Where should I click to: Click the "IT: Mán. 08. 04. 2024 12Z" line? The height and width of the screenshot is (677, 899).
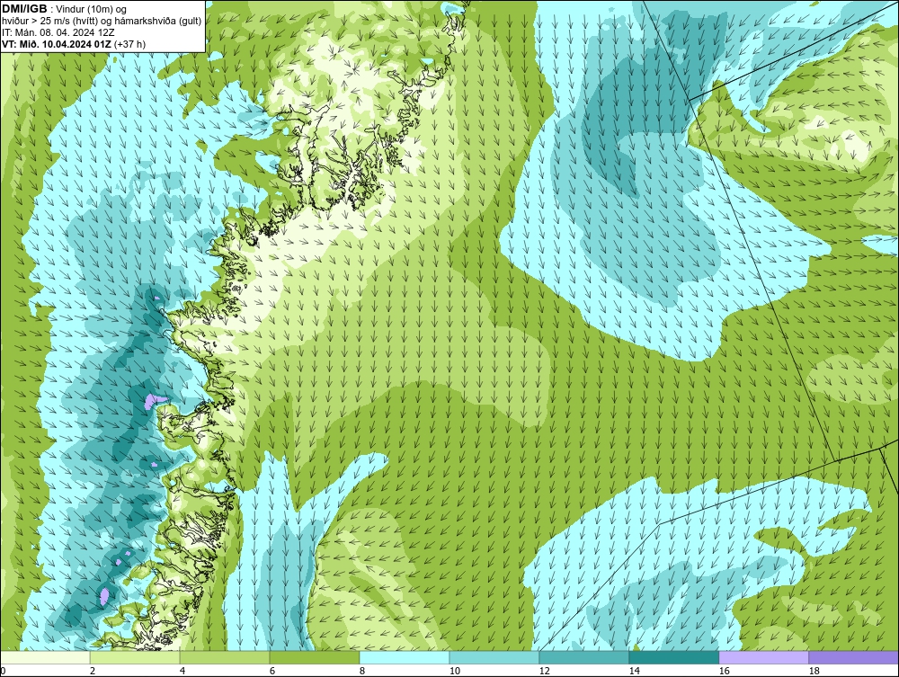pos(58,32)
